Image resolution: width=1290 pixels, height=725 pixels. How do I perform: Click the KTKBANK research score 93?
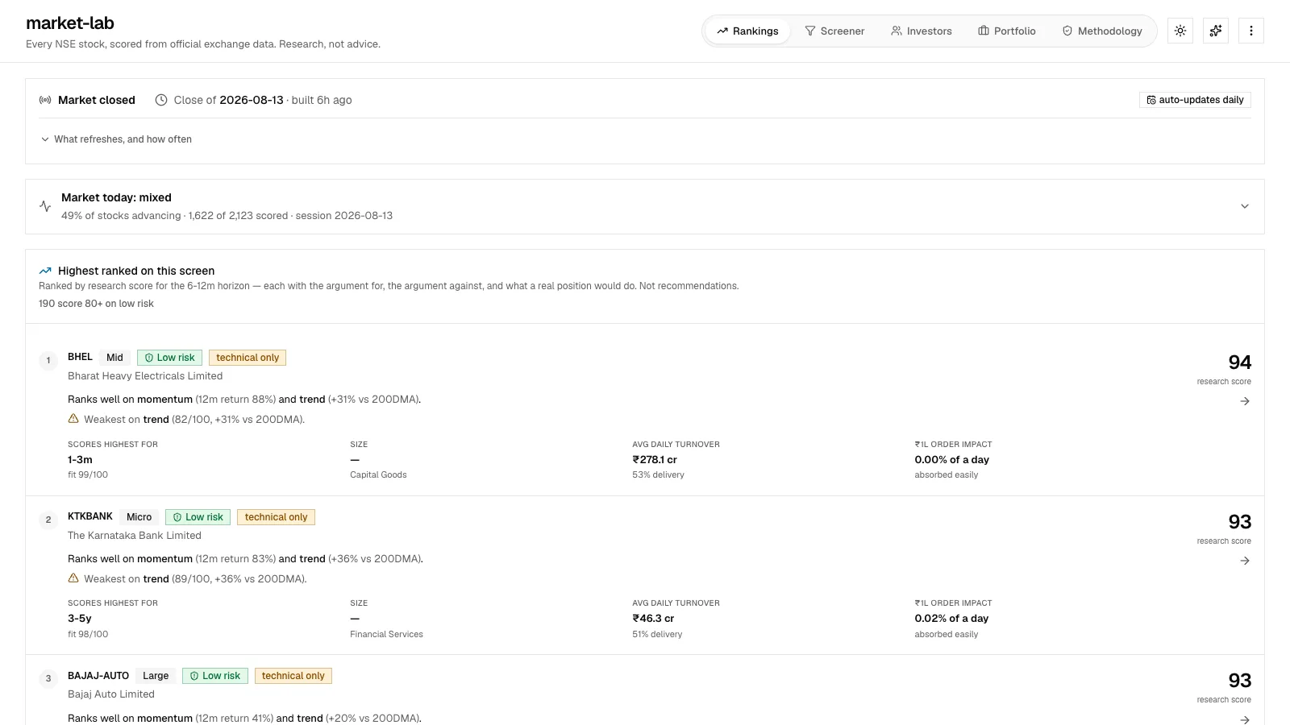(1239, 522)
